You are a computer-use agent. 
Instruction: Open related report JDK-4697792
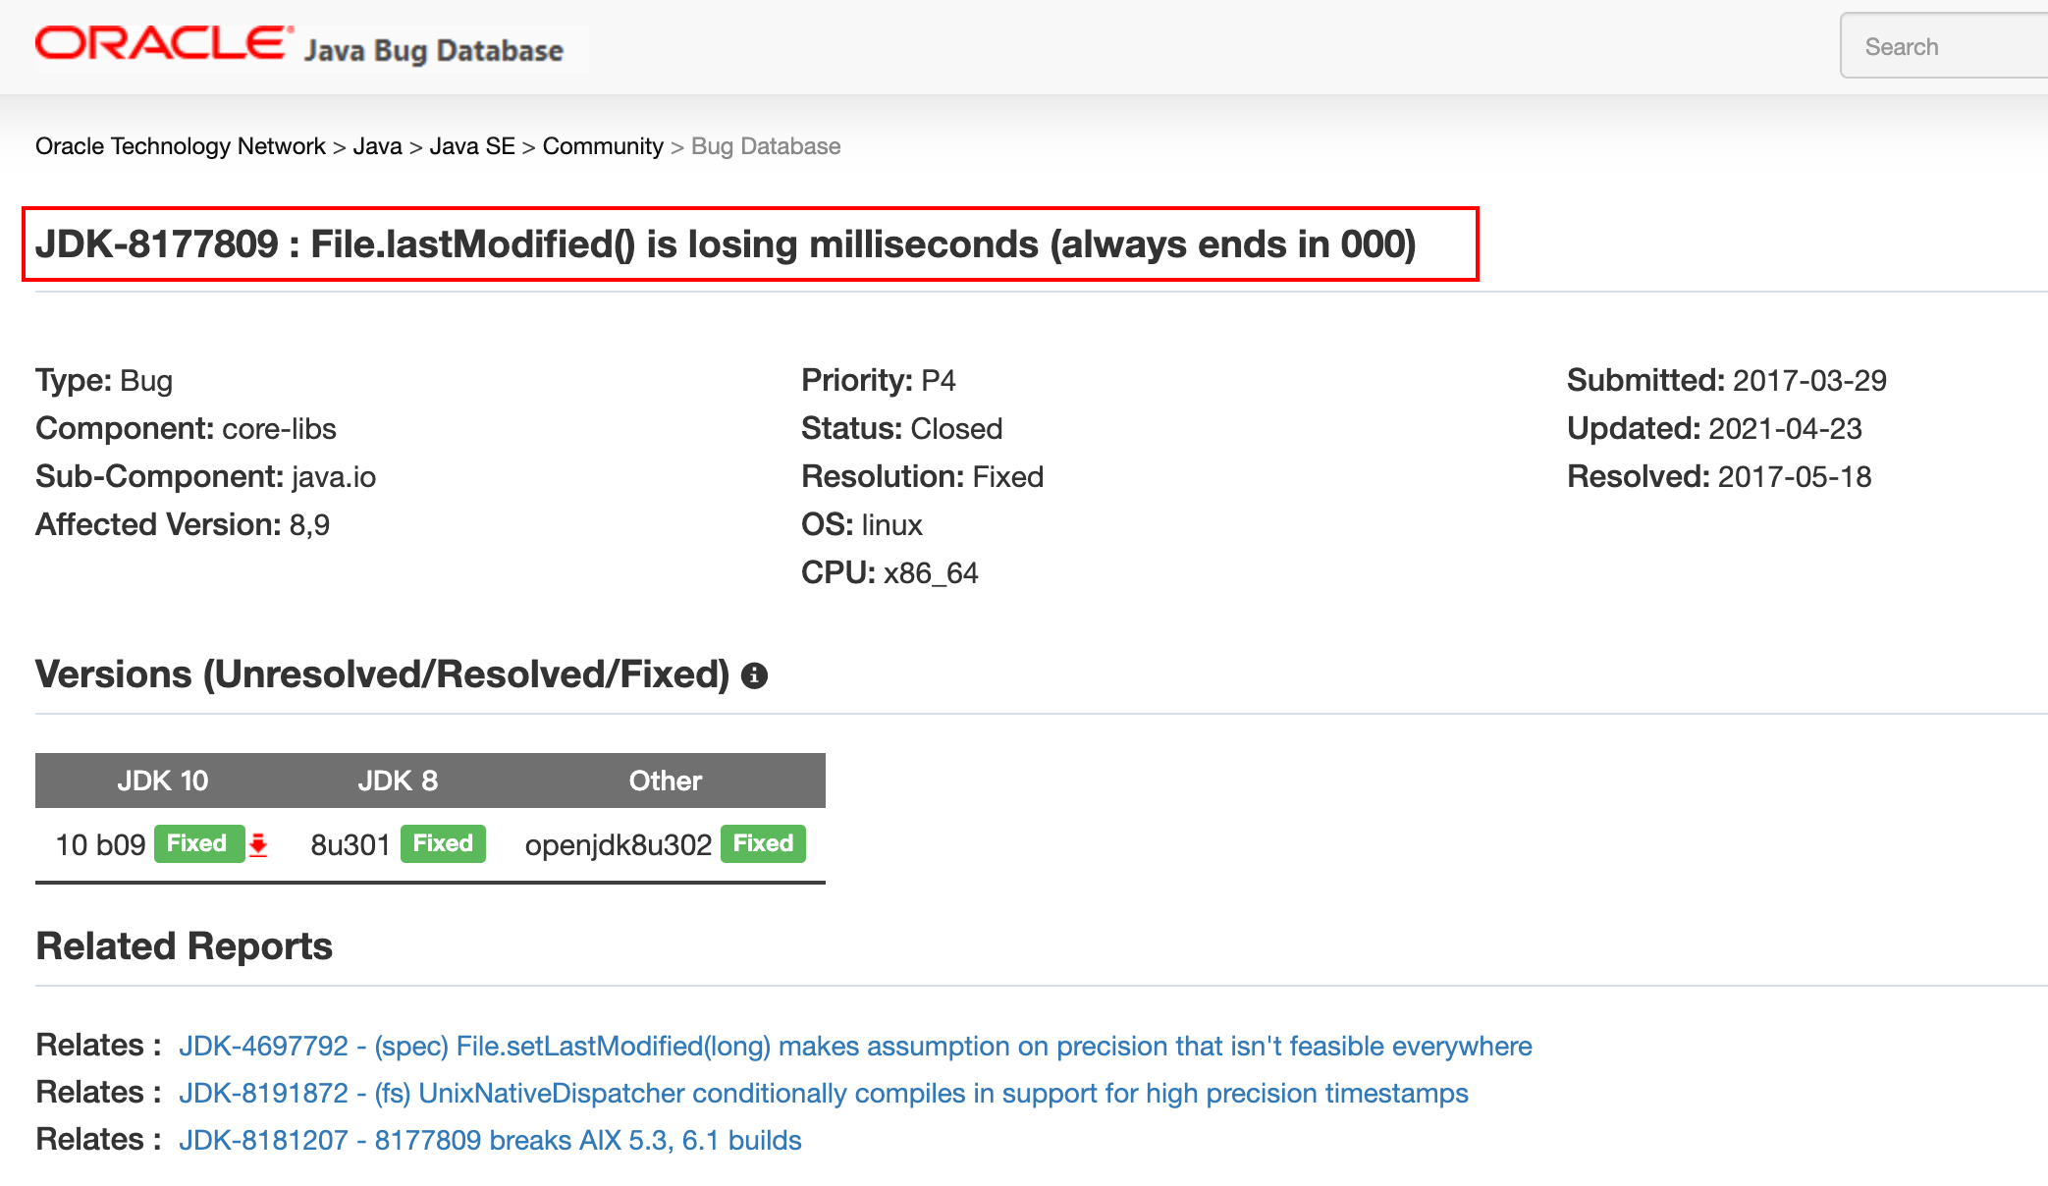tap(855, 1046)
